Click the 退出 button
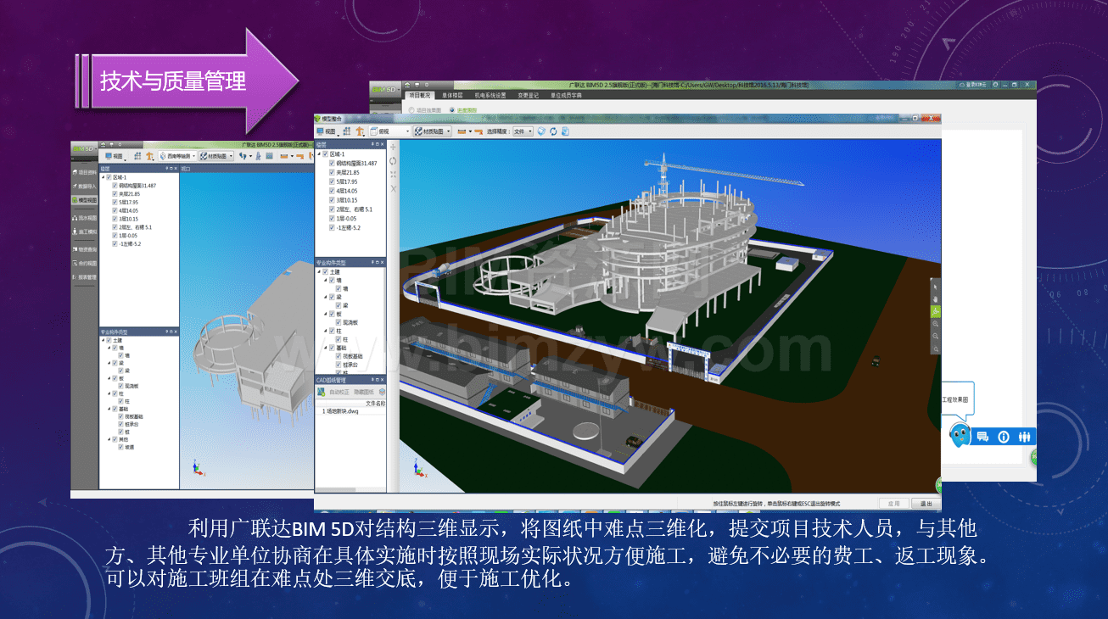 tap(926, 504)
